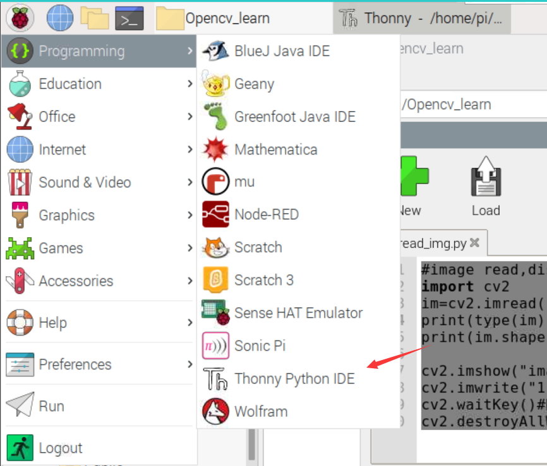Expand the Sound & Video submenu arrow
Viewport: 547px width, 466px height.
pos(189,182)
